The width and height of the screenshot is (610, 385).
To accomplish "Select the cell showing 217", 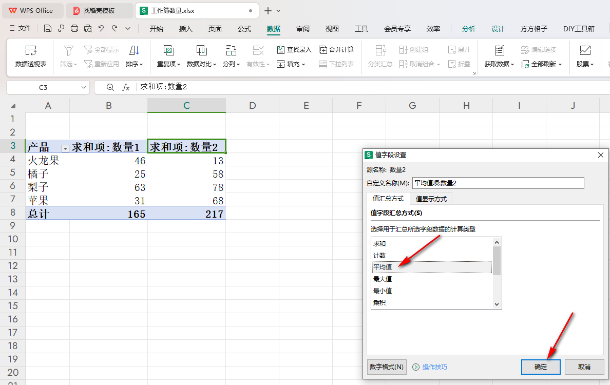I will tap(187, 214).
